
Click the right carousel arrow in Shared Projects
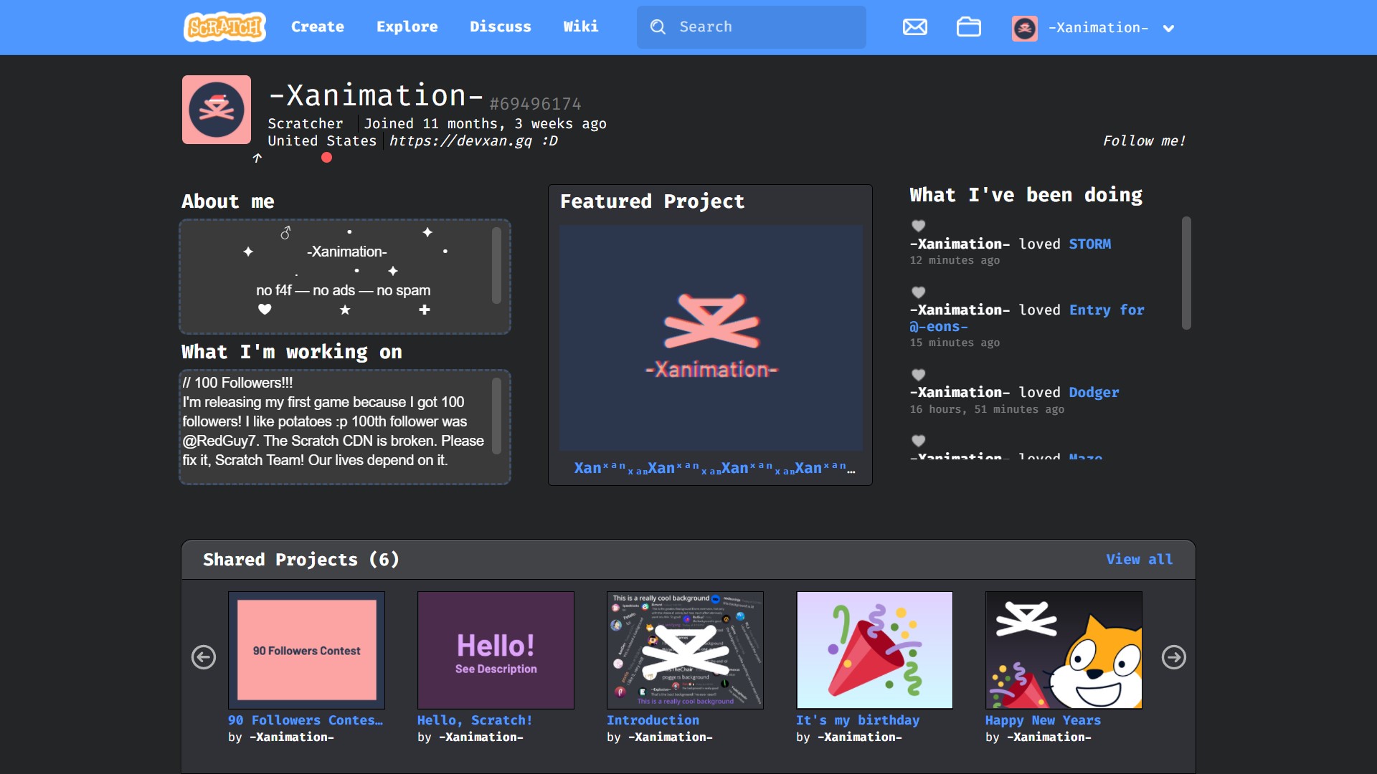1173,656
